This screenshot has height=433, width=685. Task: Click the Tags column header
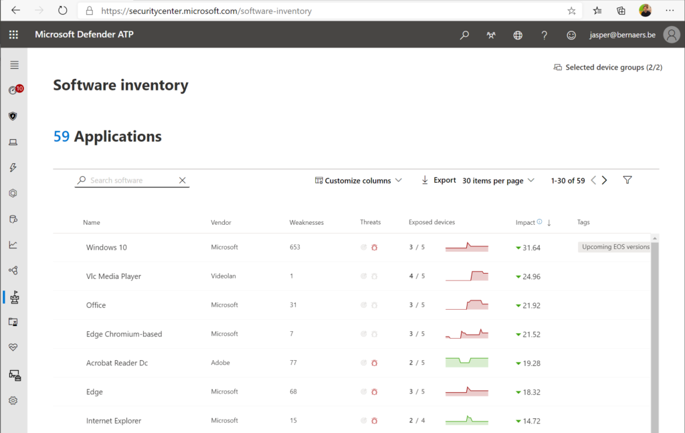[x=583, y=222]
